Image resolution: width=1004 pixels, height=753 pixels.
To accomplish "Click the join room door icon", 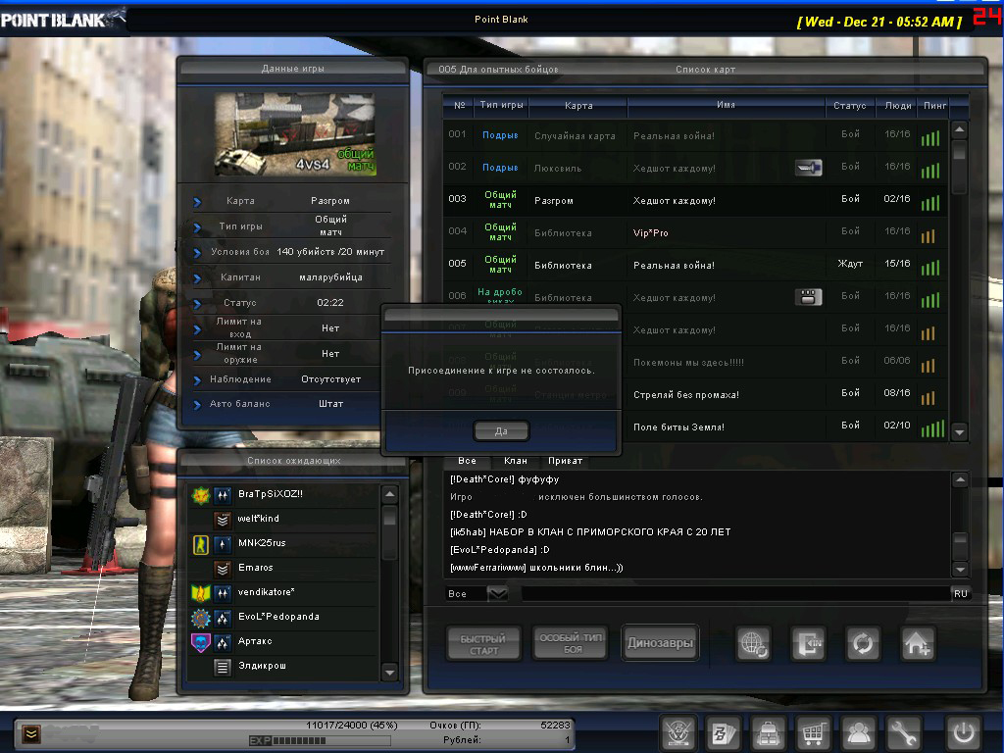I will [808, 643].
